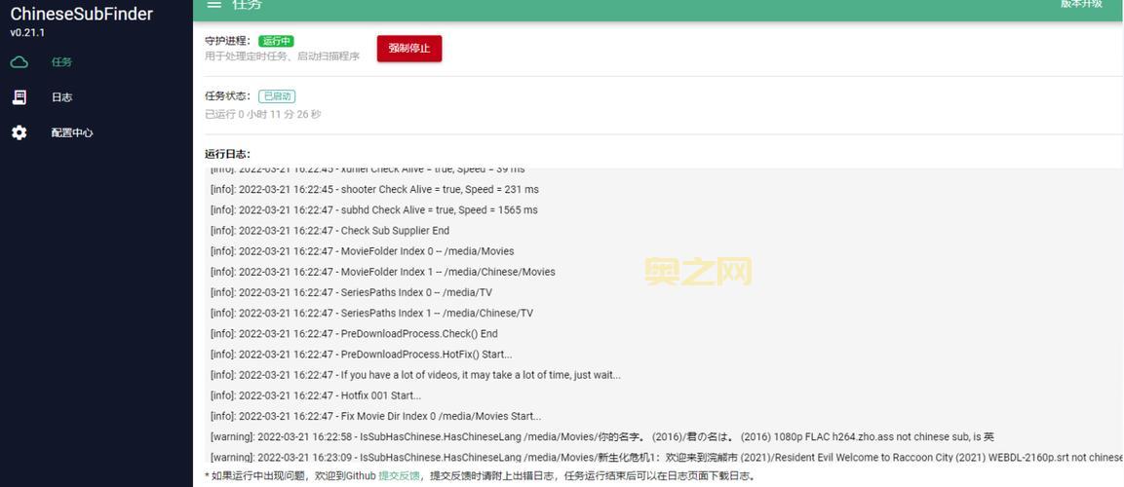Select the log line Check Sub Supplier End
1124x487 pixels.
coord(329,231)
